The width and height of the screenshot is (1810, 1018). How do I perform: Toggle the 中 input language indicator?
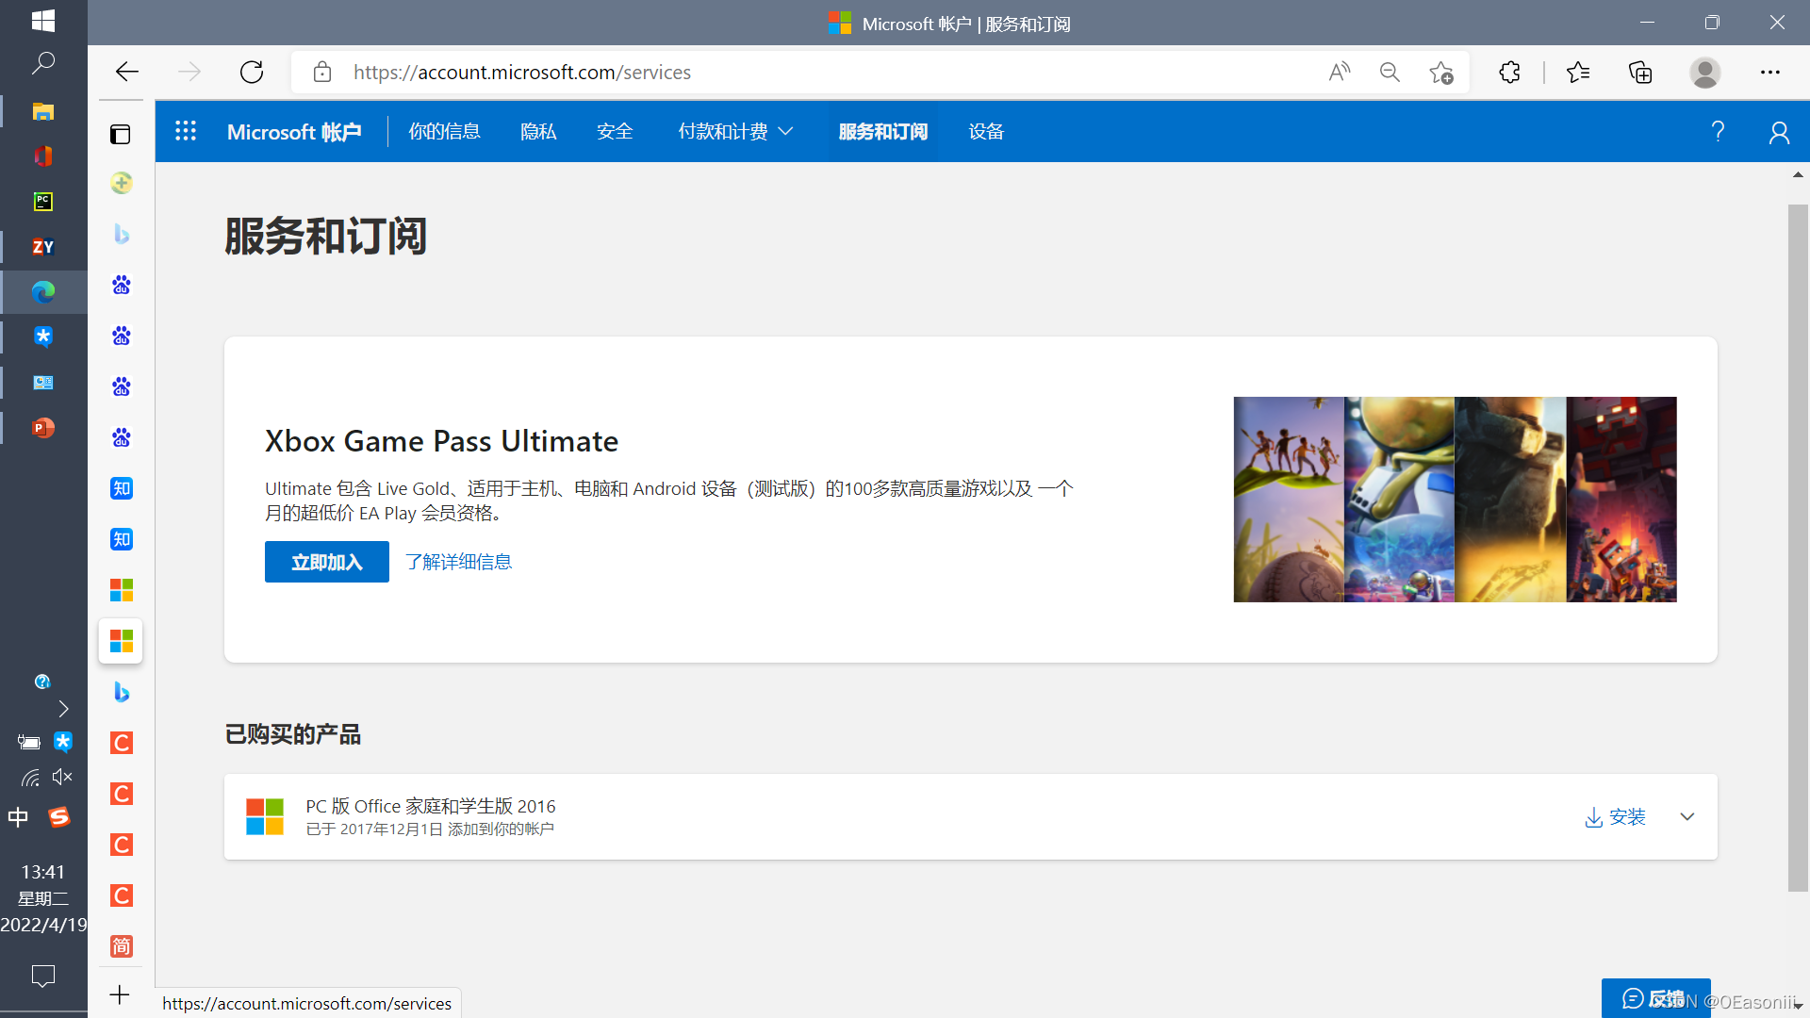[18, 817]
